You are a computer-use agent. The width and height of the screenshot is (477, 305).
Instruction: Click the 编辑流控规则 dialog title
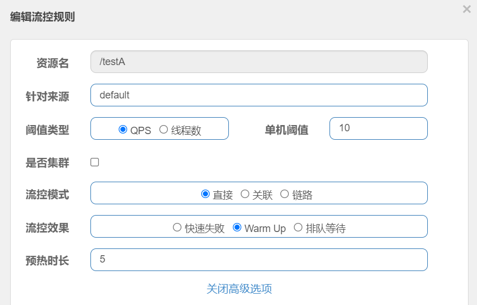pyautogui.click(x=42, y=17)
